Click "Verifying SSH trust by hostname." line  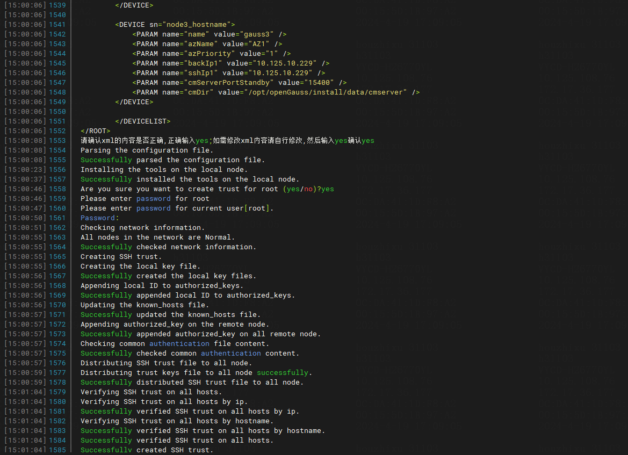[x=177, y=421]
